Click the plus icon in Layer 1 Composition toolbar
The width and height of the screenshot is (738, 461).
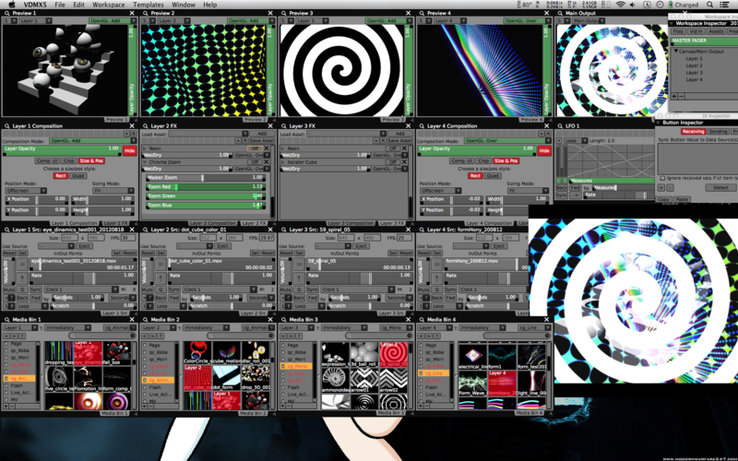(x=126, y=134)
